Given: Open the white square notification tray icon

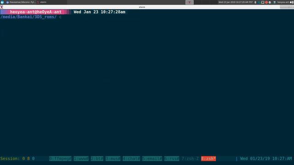Looking at the screenshot, I should tap(263, 2).
